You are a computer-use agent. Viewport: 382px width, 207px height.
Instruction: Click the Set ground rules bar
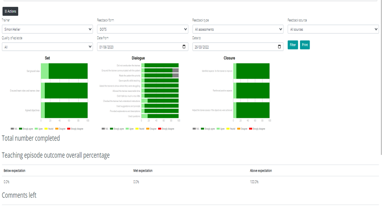tap(65, 71)
